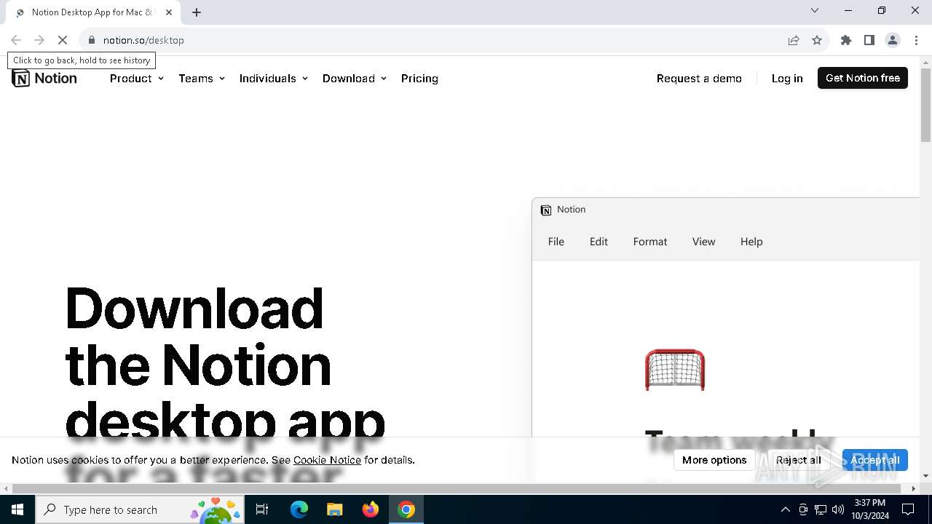Screen dimensions: 932x524
Task: Click Format in the Notion app preview
Action: [x=650, y=242]
